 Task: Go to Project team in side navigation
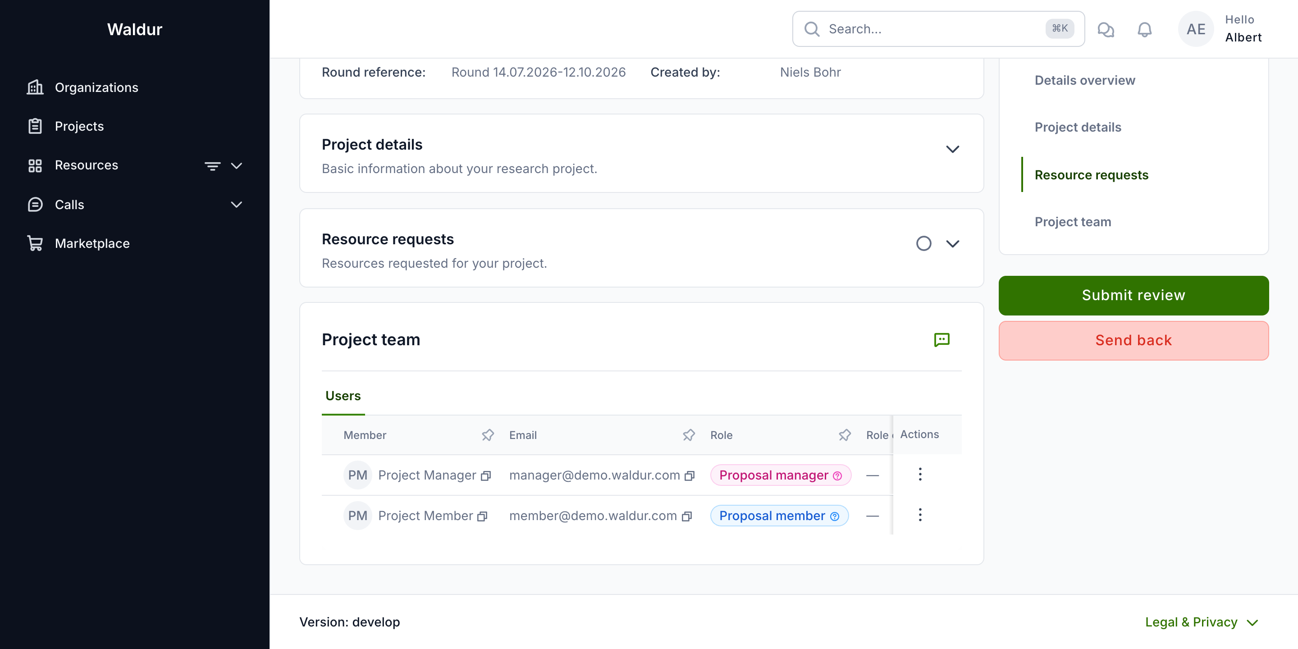click(1072, 222)
